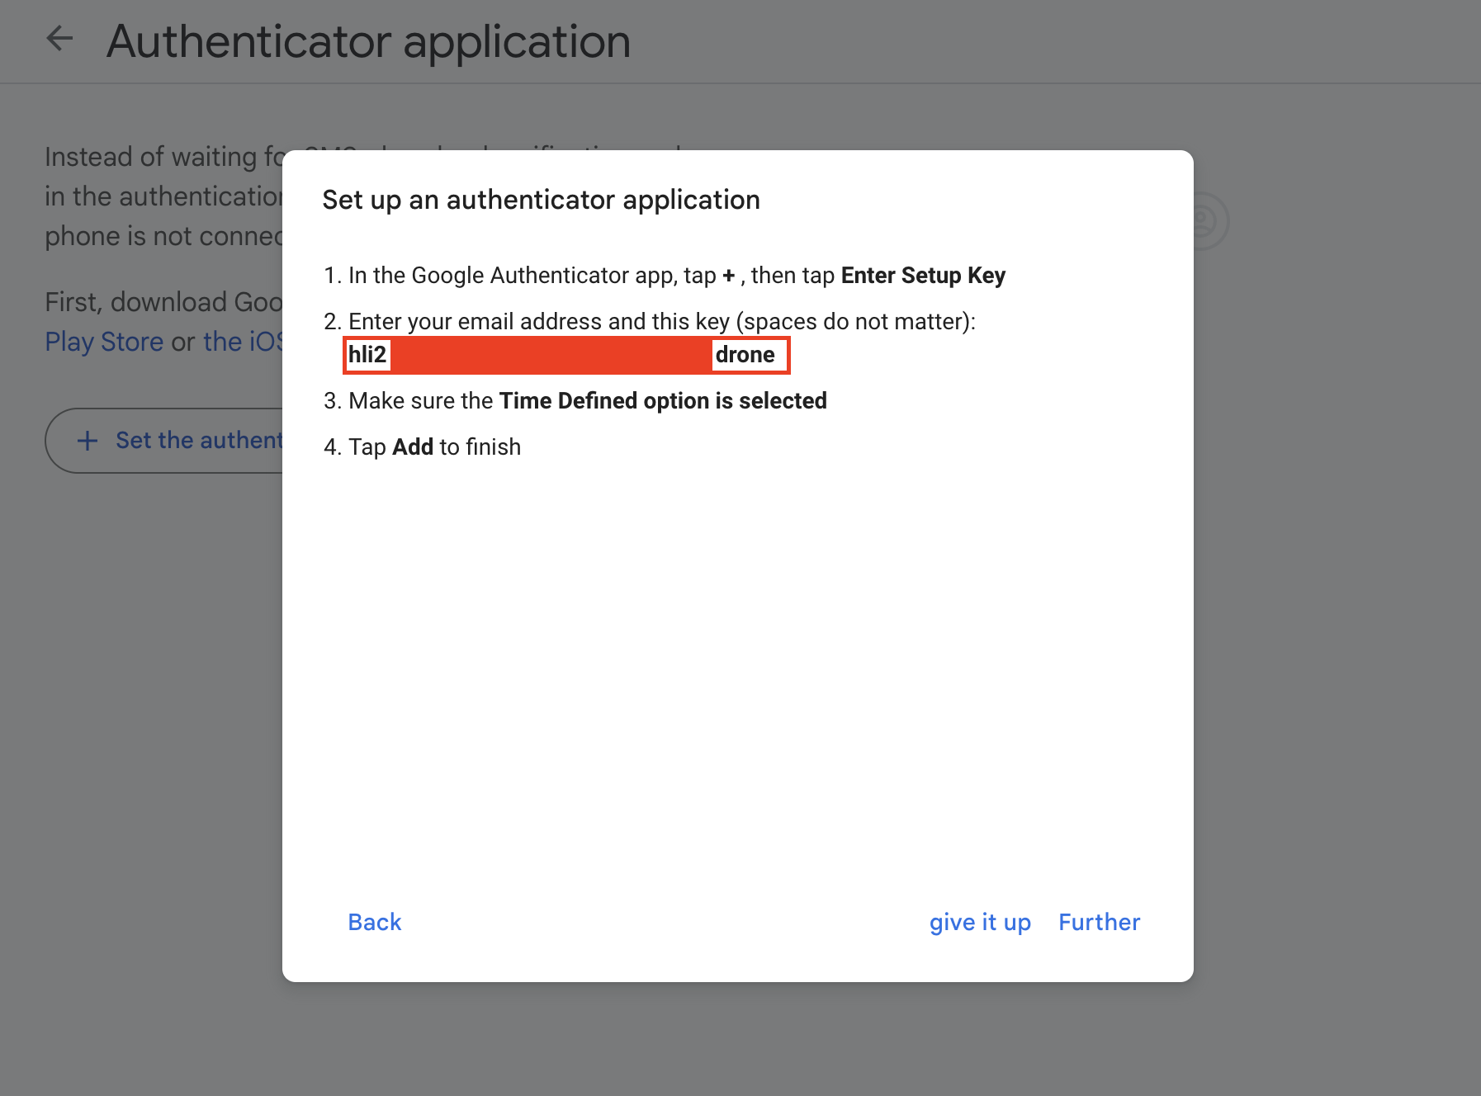Choose 'give it up' to cancel setup
Screen dimensions: 1481x1096
(980, 922)
